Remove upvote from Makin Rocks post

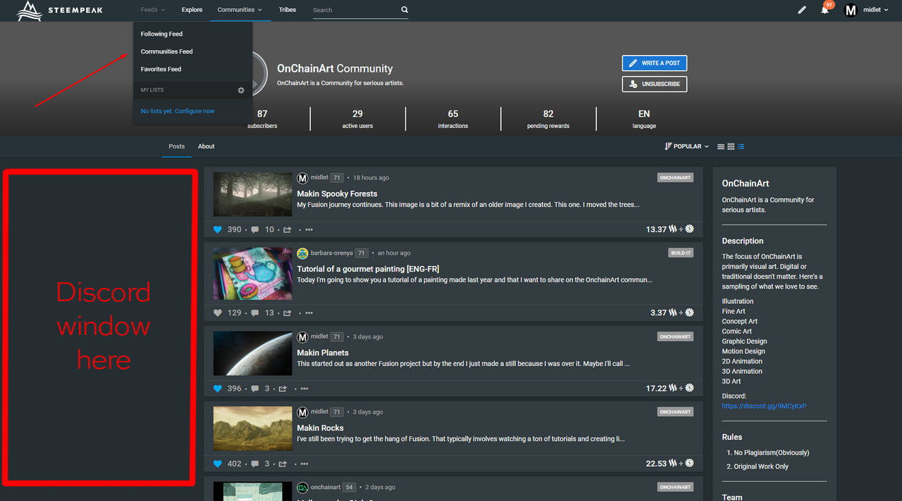click(x=218, y=464)
